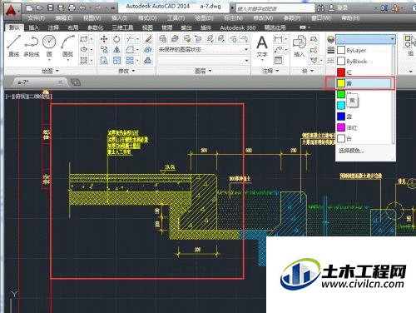Click the Undo arrow in quick access toolbar
Viewport: 416px width, 313px height.
coord(82,7)
